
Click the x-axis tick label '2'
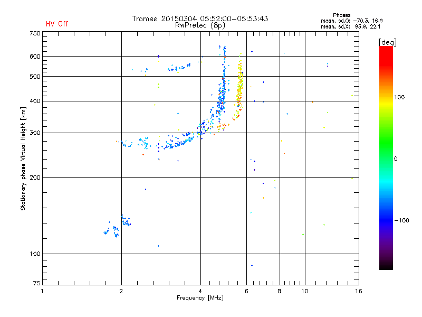coord(121,291)
